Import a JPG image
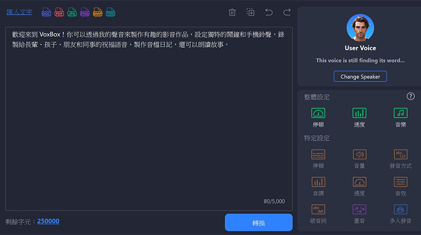Viewport: 421px width, 235px height. [x=72, y=13]
